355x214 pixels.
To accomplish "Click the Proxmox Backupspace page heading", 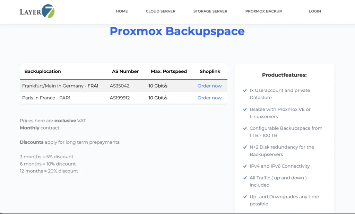I will pyautogui.click(x=177, y=32).
